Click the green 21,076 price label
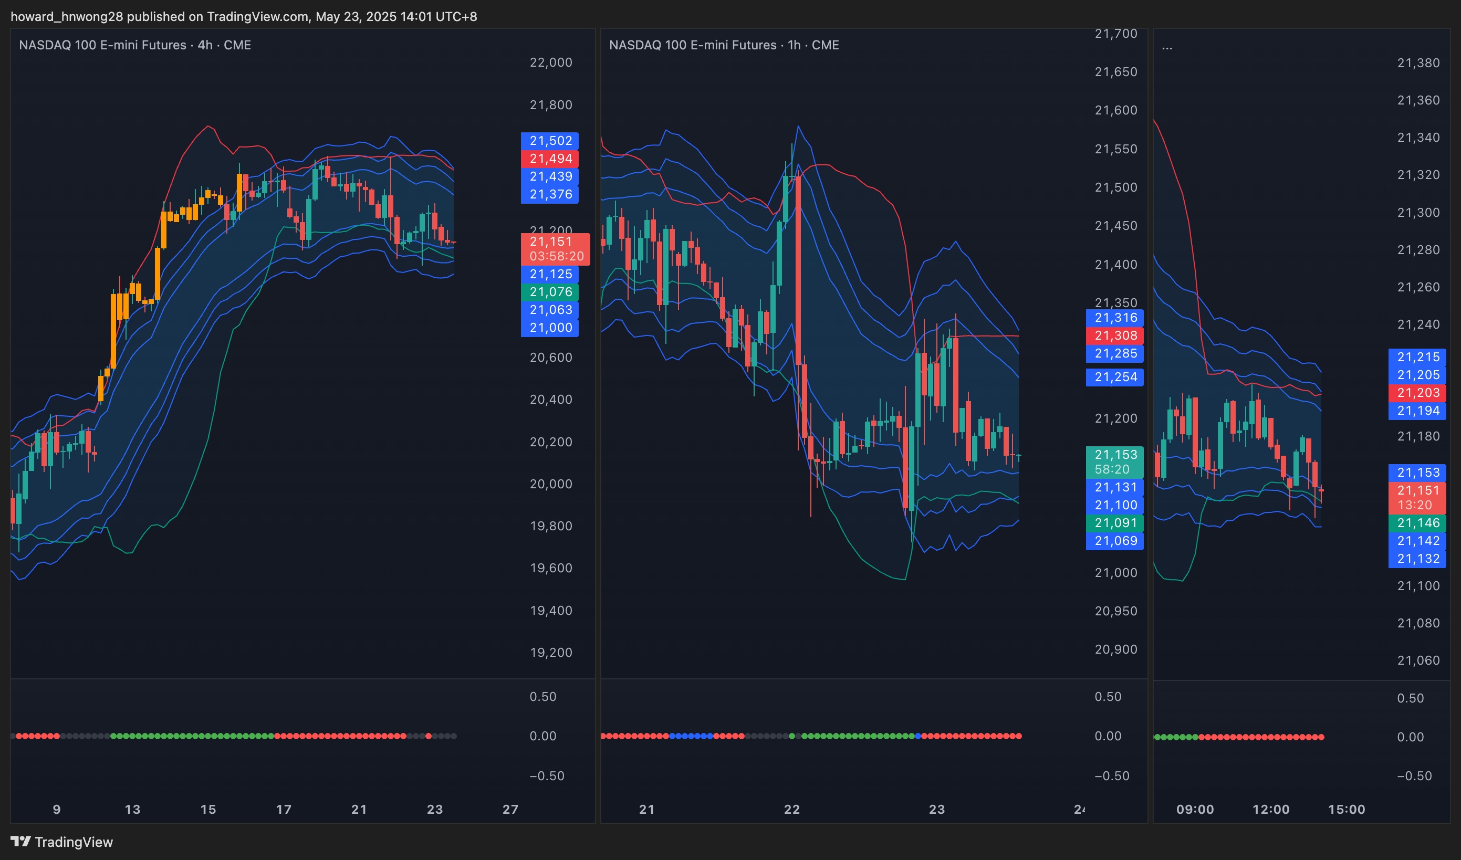Screen dimensions: 1461x860 (x=550, y=292)
